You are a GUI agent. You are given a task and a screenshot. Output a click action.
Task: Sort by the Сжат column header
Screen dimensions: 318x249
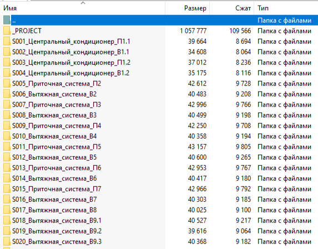[x=231, y=8]
